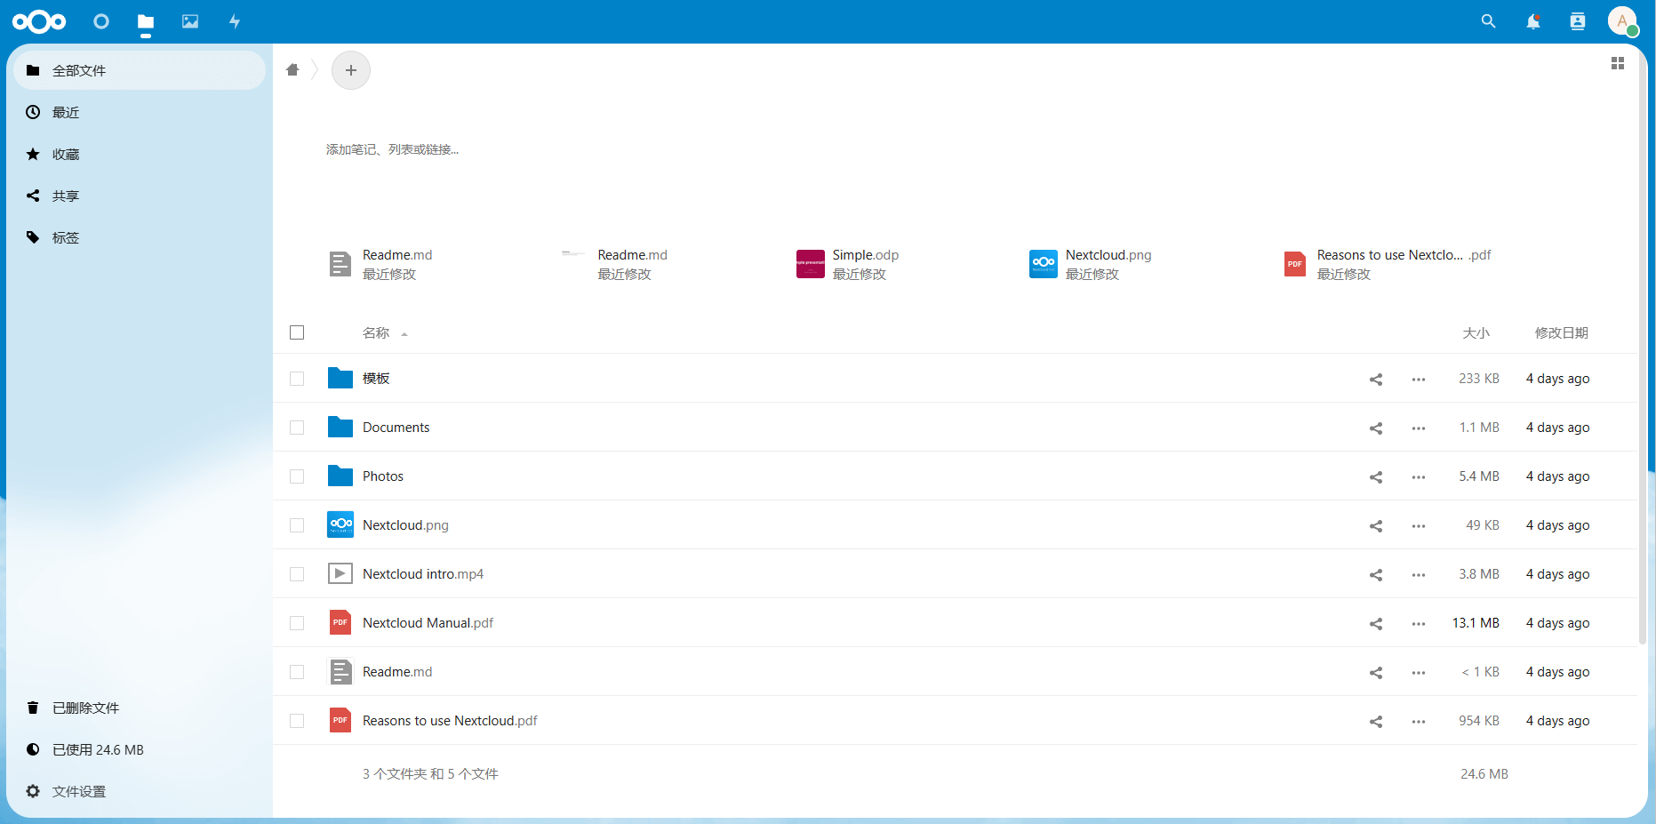This screenshot has height=824, width=1656.
Task: Click the new file plus button
Action: 351,70
